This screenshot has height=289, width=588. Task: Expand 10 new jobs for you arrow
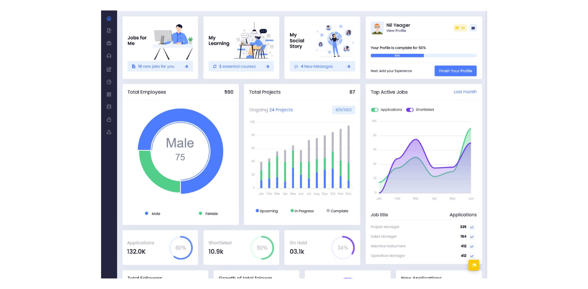[x=187, y=66]
